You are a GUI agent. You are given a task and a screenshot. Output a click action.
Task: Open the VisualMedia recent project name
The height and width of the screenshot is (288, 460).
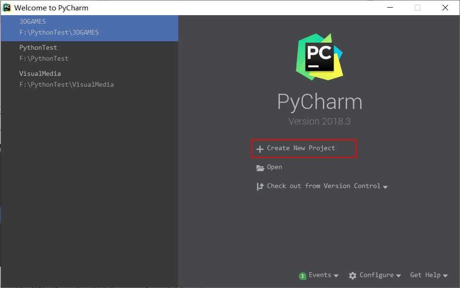tap(40, 73)
